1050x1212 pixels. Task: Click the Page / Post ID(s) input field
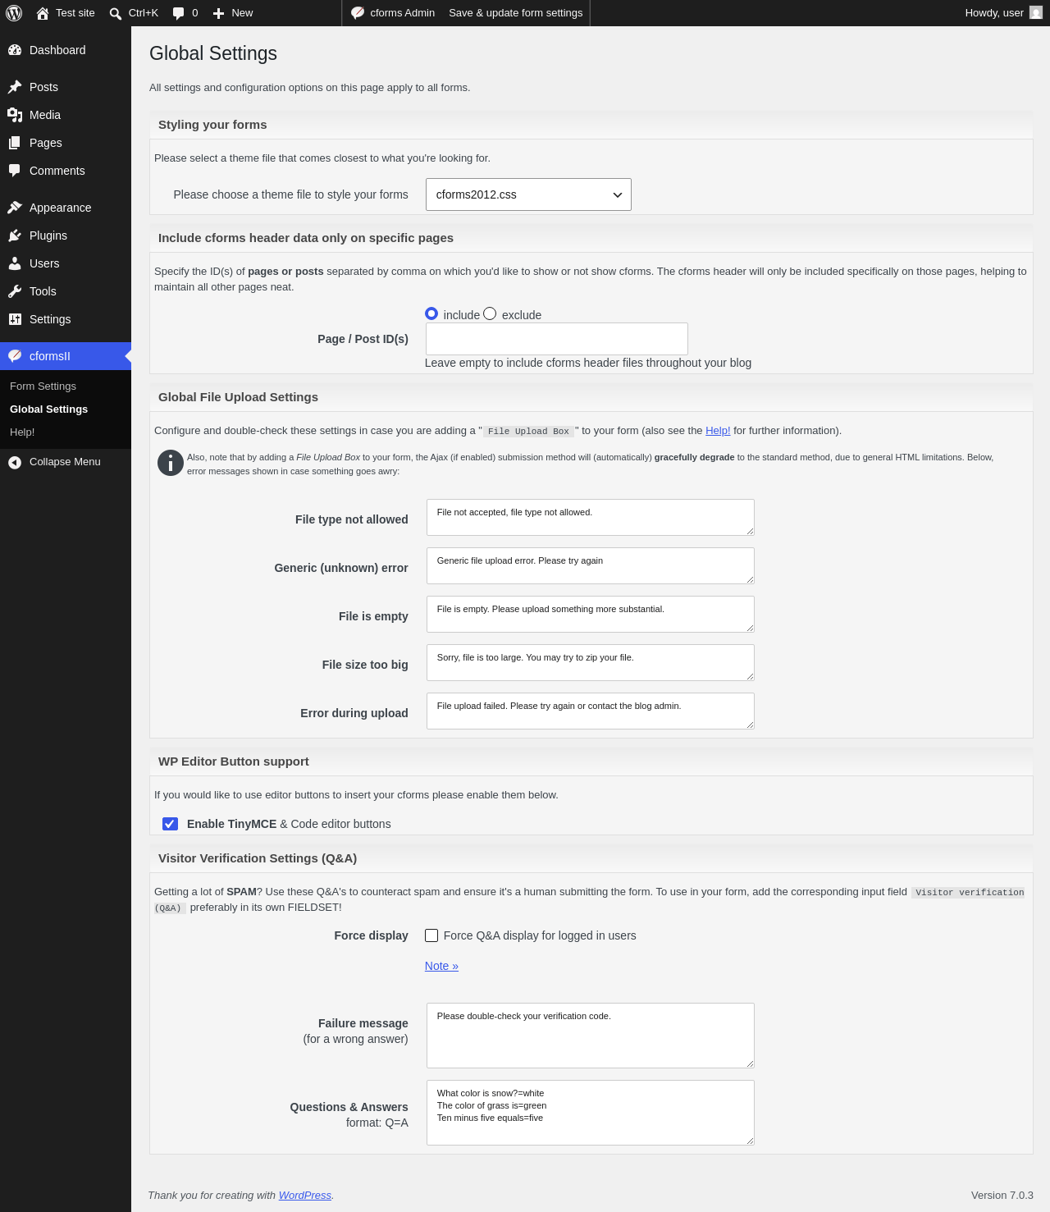[x=556, y=339]
